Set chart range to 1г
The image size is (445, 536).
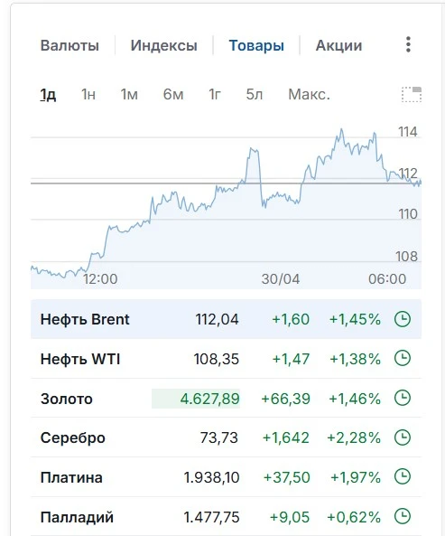point(215,94)
